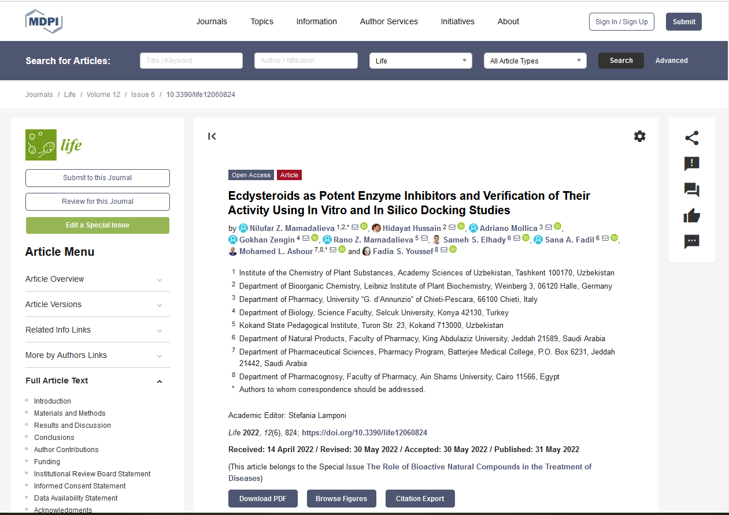This screenshot has height=515, width=729.
Task: Click Mohamed L. Ashour's photo avatar
Action: pyautogui.click(x=233, y=251)
